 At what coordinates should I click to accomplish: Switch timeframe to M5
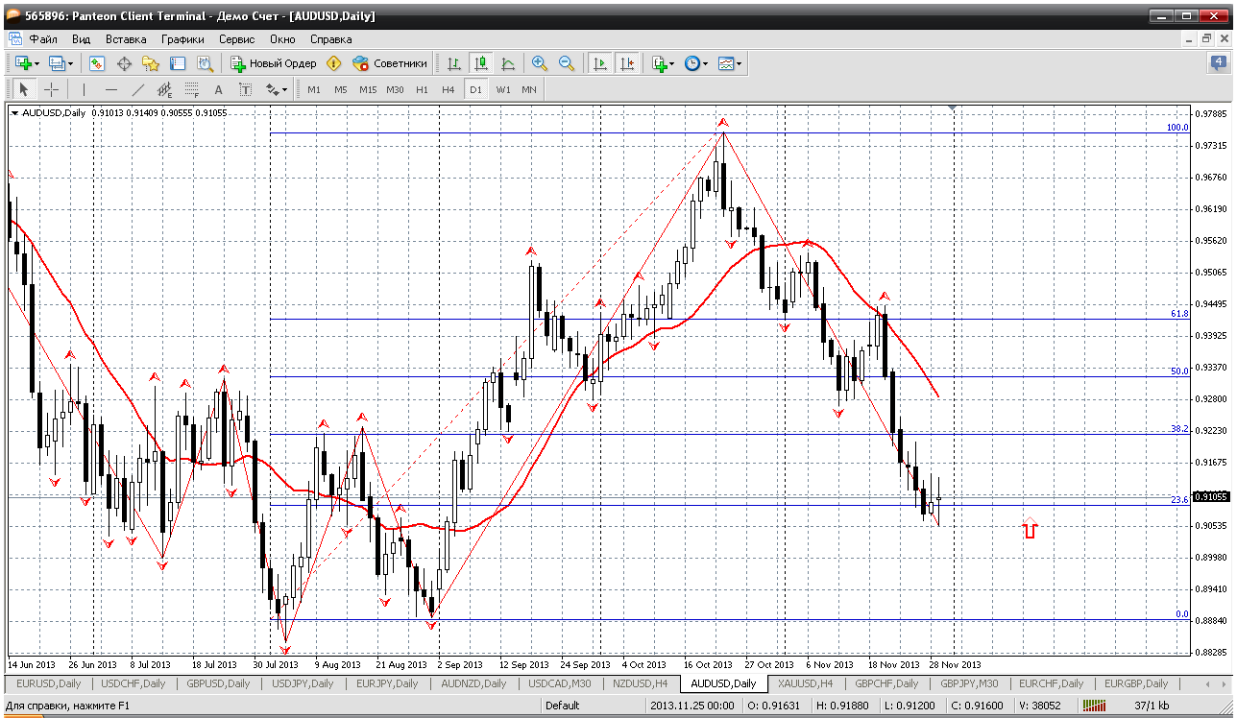tap(341, 89)
